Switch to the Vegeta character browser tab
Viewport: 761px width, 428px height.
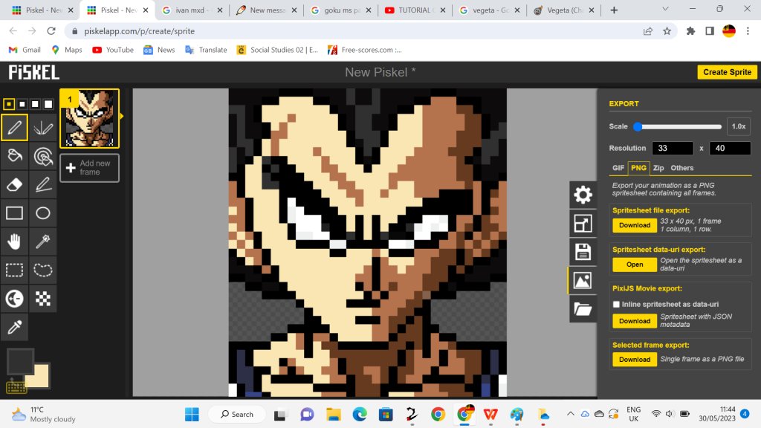564,10
